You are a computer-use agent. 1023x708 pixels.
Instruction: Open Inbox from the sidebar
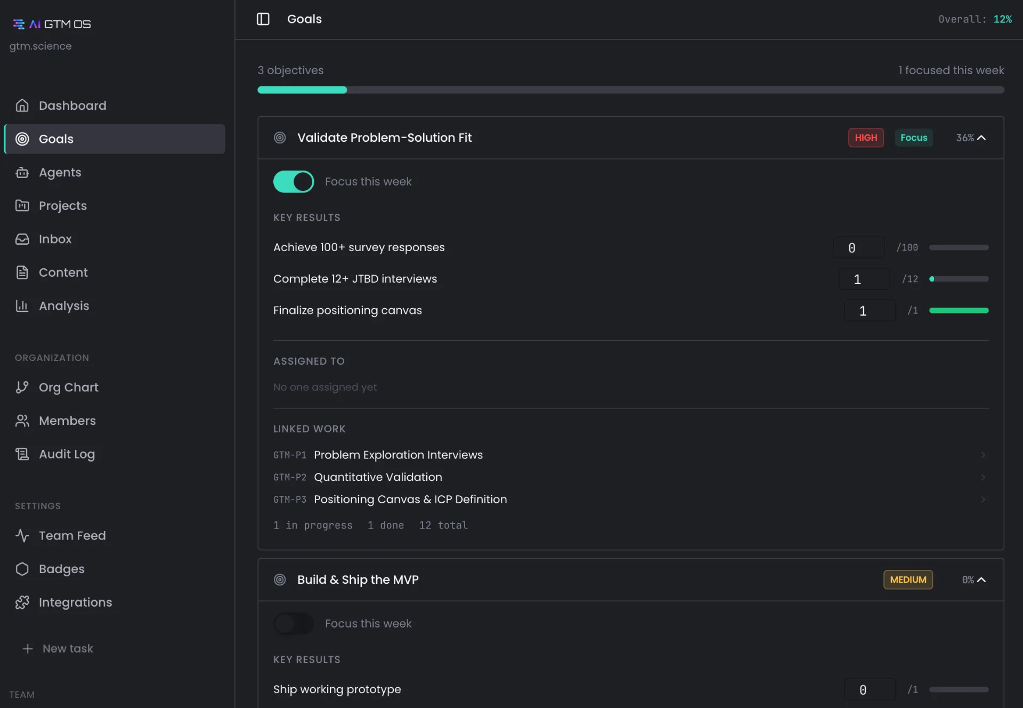(x=114, y=239)
